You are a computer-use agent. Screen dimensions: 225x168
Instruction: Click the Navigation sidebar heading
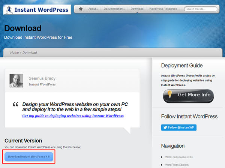coord(173,146)
